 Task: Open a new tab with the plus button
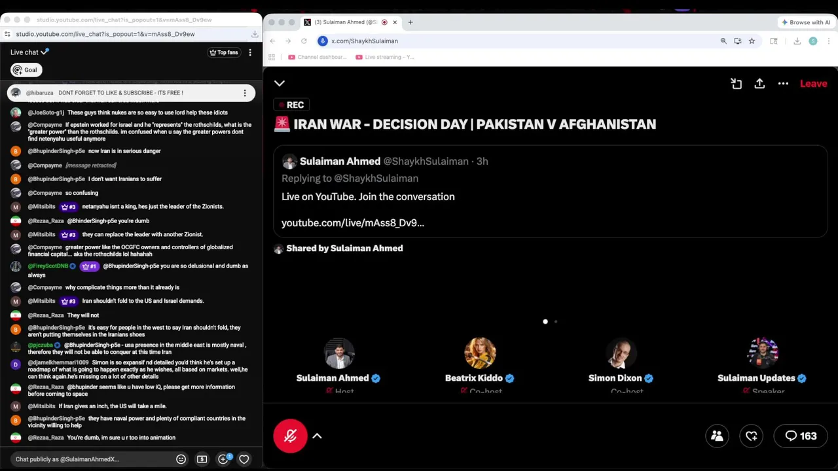pyautogui.click(x=410, y=22)
